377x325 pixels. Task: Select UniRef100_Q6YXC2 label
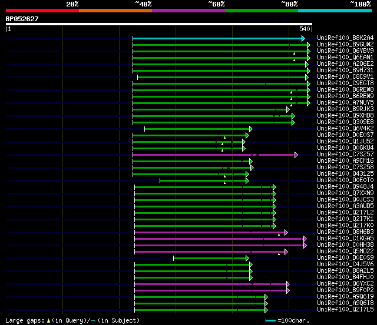click(x=345, y=284)
